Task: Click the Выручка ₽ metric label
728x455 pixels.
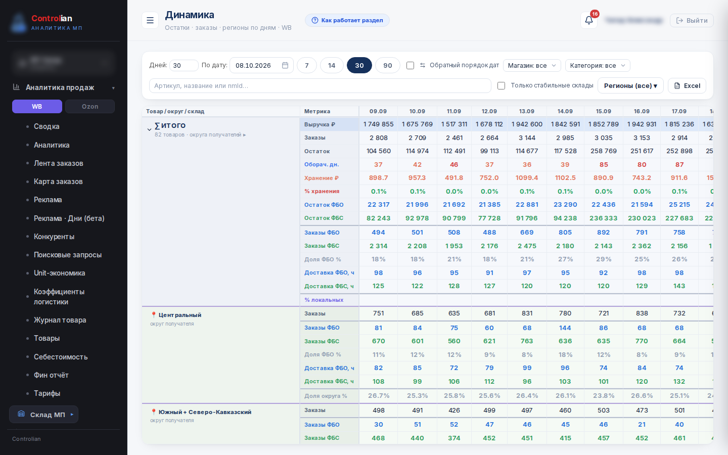Action: click(x=320, y=124)
